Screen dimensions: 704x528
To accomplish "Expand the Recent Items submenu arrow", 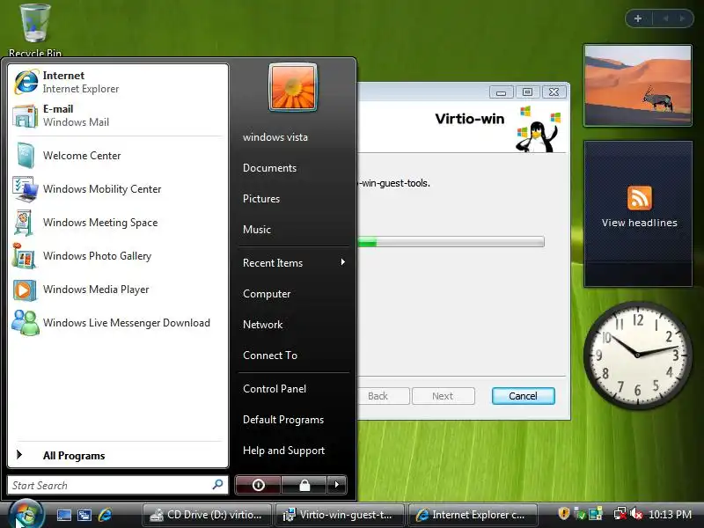I will (343, 262).
